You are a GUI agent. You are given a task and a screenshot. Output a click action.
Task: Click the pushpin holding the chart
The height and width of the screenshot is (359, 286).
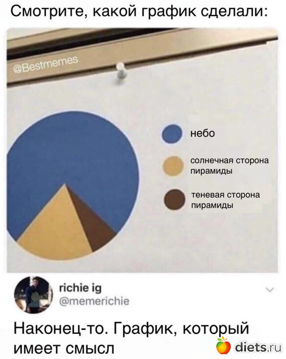point(121,72)
